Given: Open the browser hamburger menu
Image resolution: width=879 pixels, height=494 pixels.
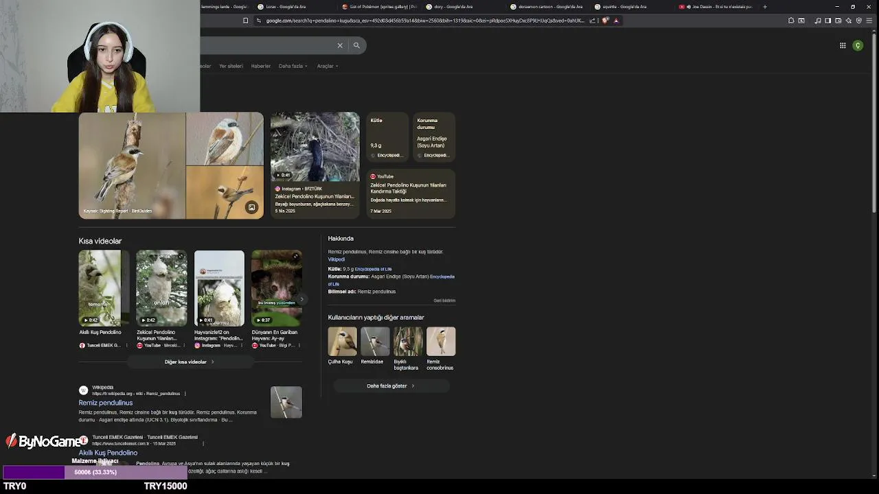Looking at the screenshot, I should click(869, 21).
